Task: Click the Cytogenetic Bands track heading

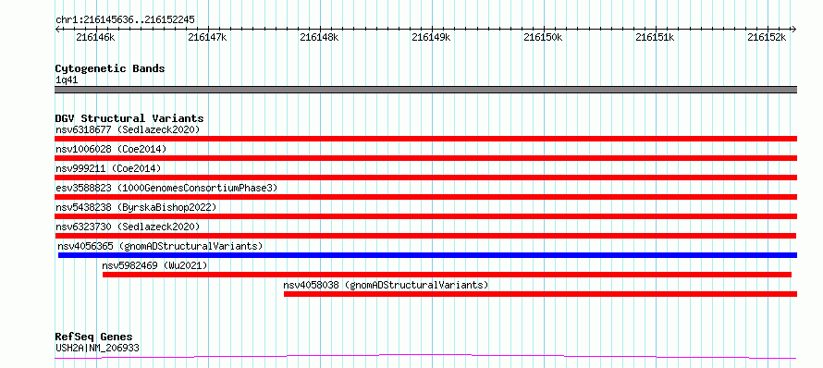Action: coord(110,68)
